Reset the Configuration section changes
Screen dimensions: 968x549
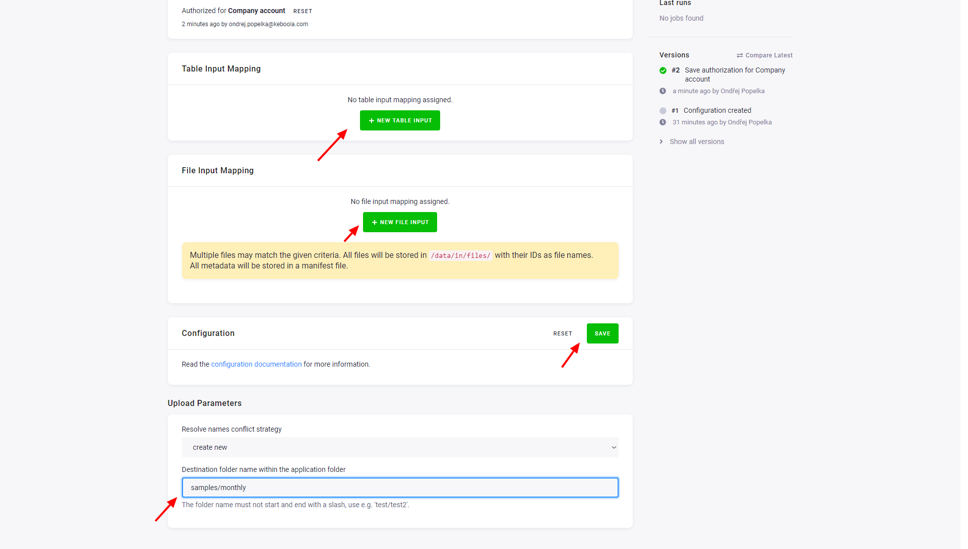point(563,333)
